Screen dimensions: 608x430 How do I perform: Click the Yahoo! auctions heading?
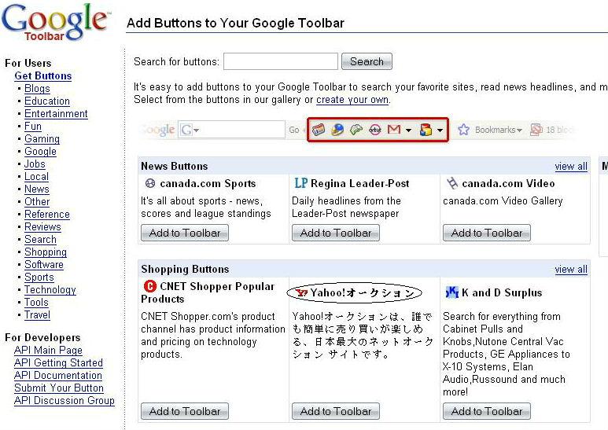362,293
